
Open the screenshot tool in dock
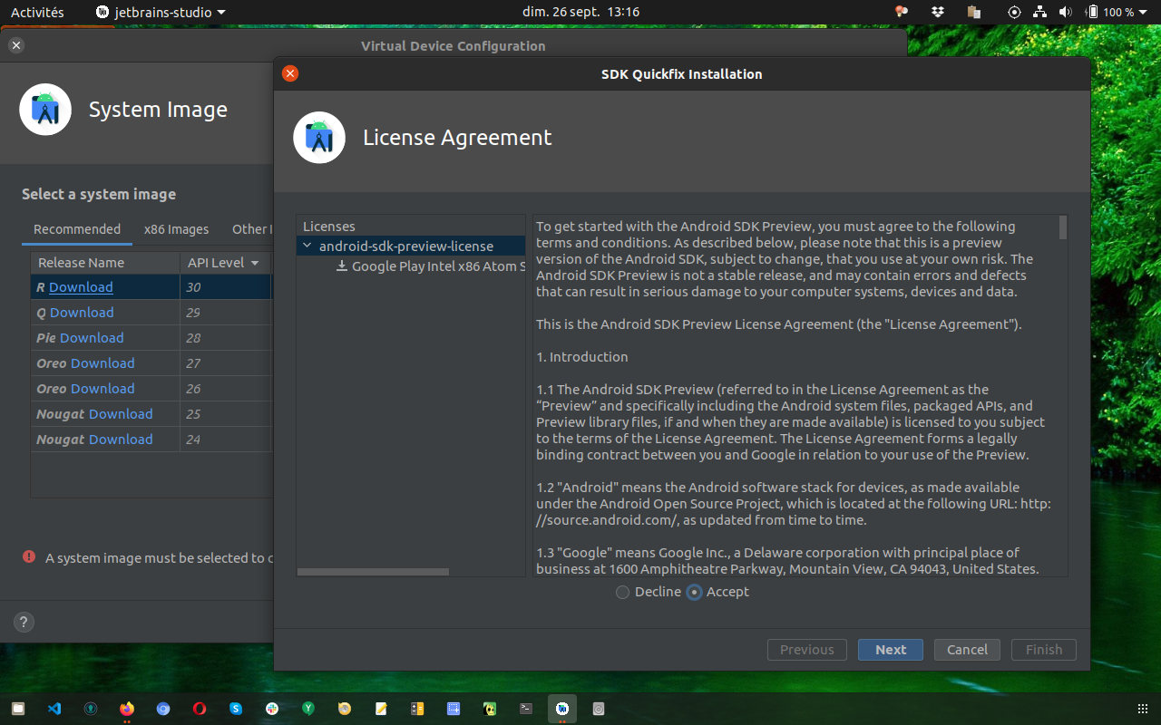click(454, 709)
